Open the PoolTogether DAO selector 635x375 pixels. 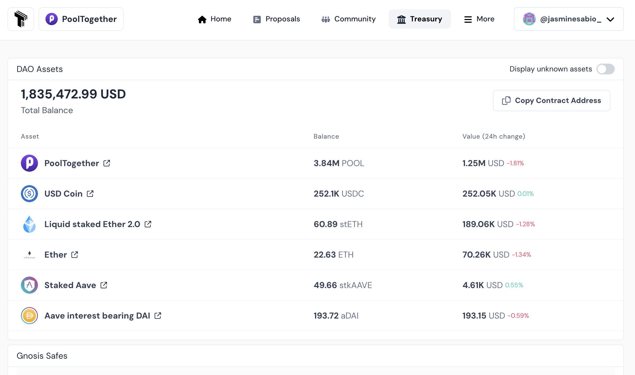(81, 19)
